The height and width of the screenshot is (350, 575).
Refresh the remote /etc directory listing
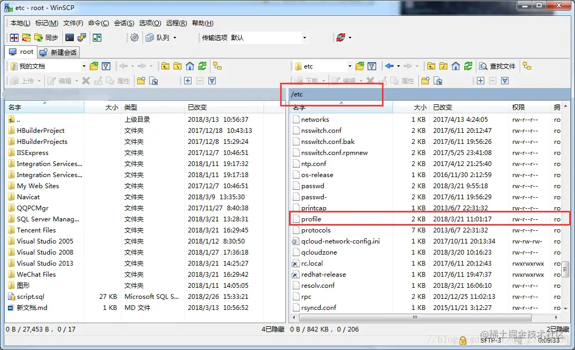point(468,66)
